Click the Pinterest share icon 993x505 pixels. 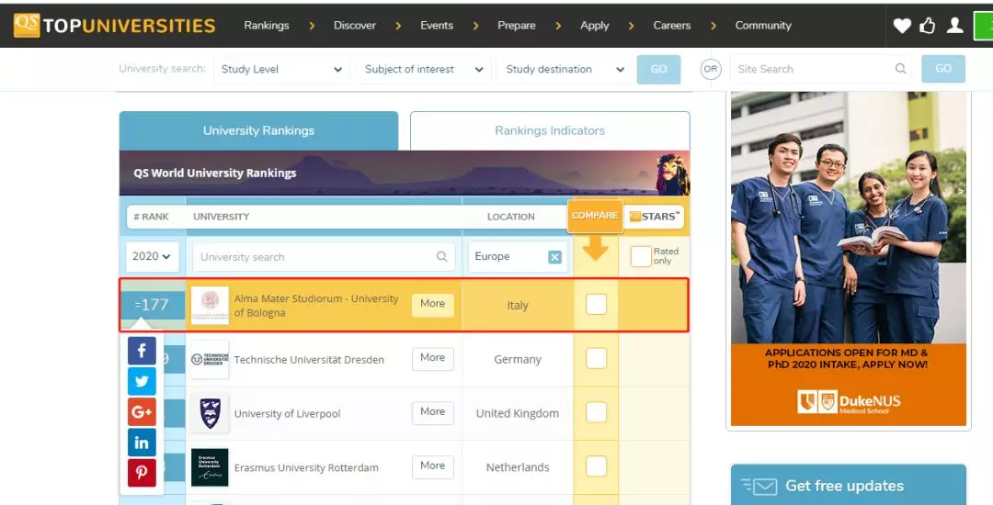click(x=142, y=473)
